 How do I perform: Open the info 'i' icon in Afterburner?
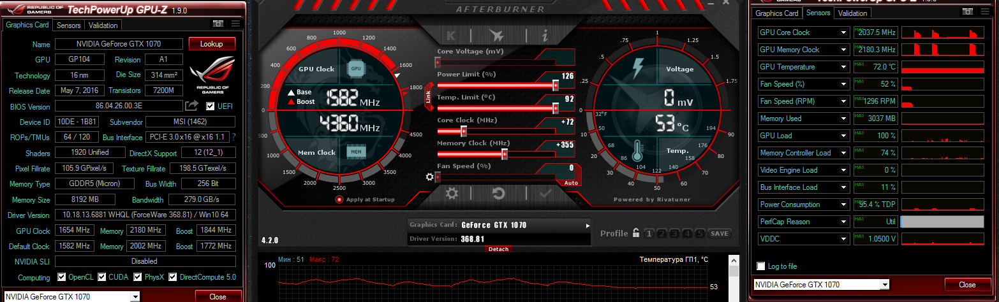(x=544, y=36)
